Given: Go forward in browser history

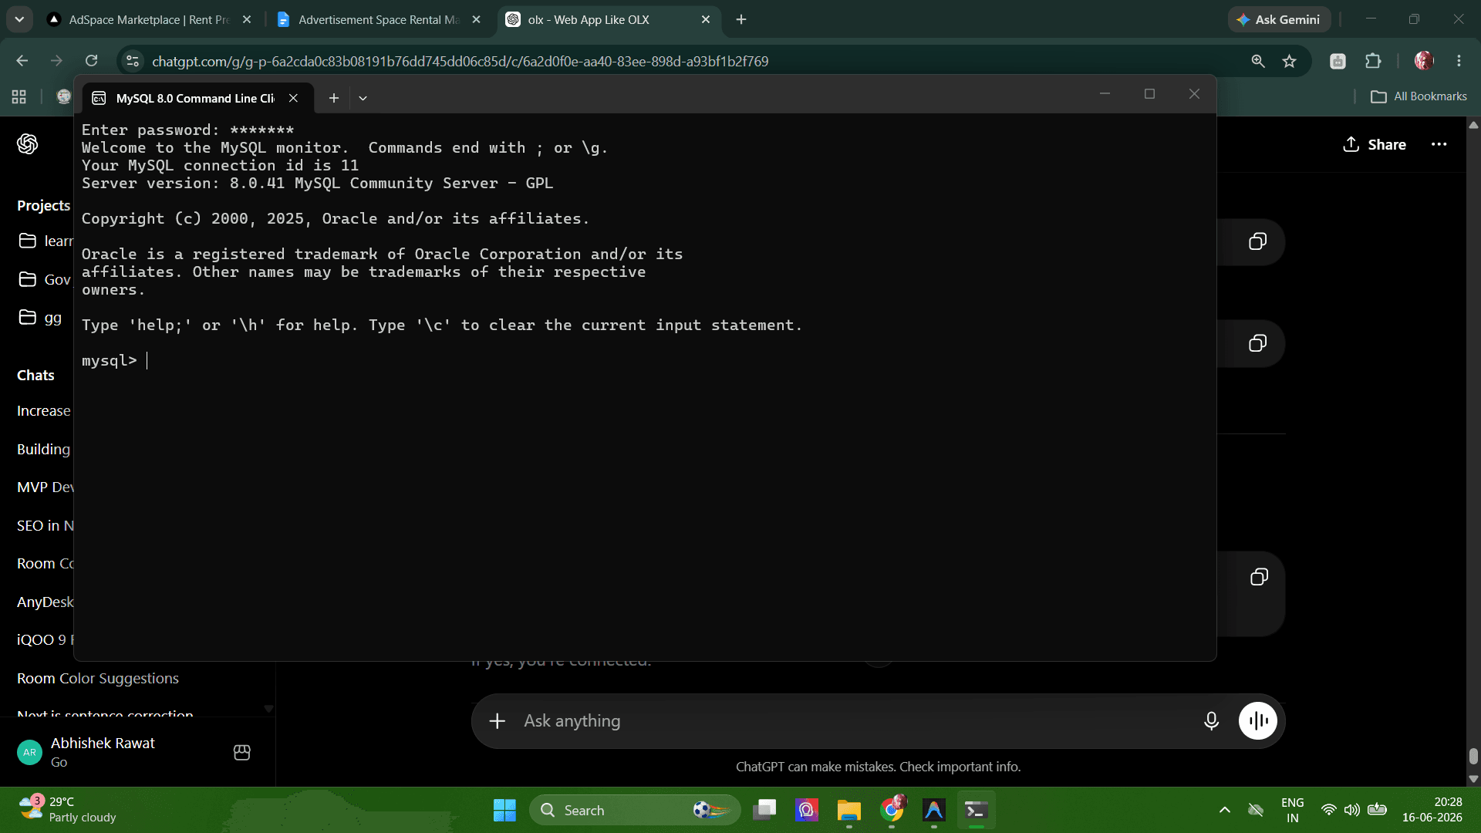Looking at the screenshot, I should point(56,61).
